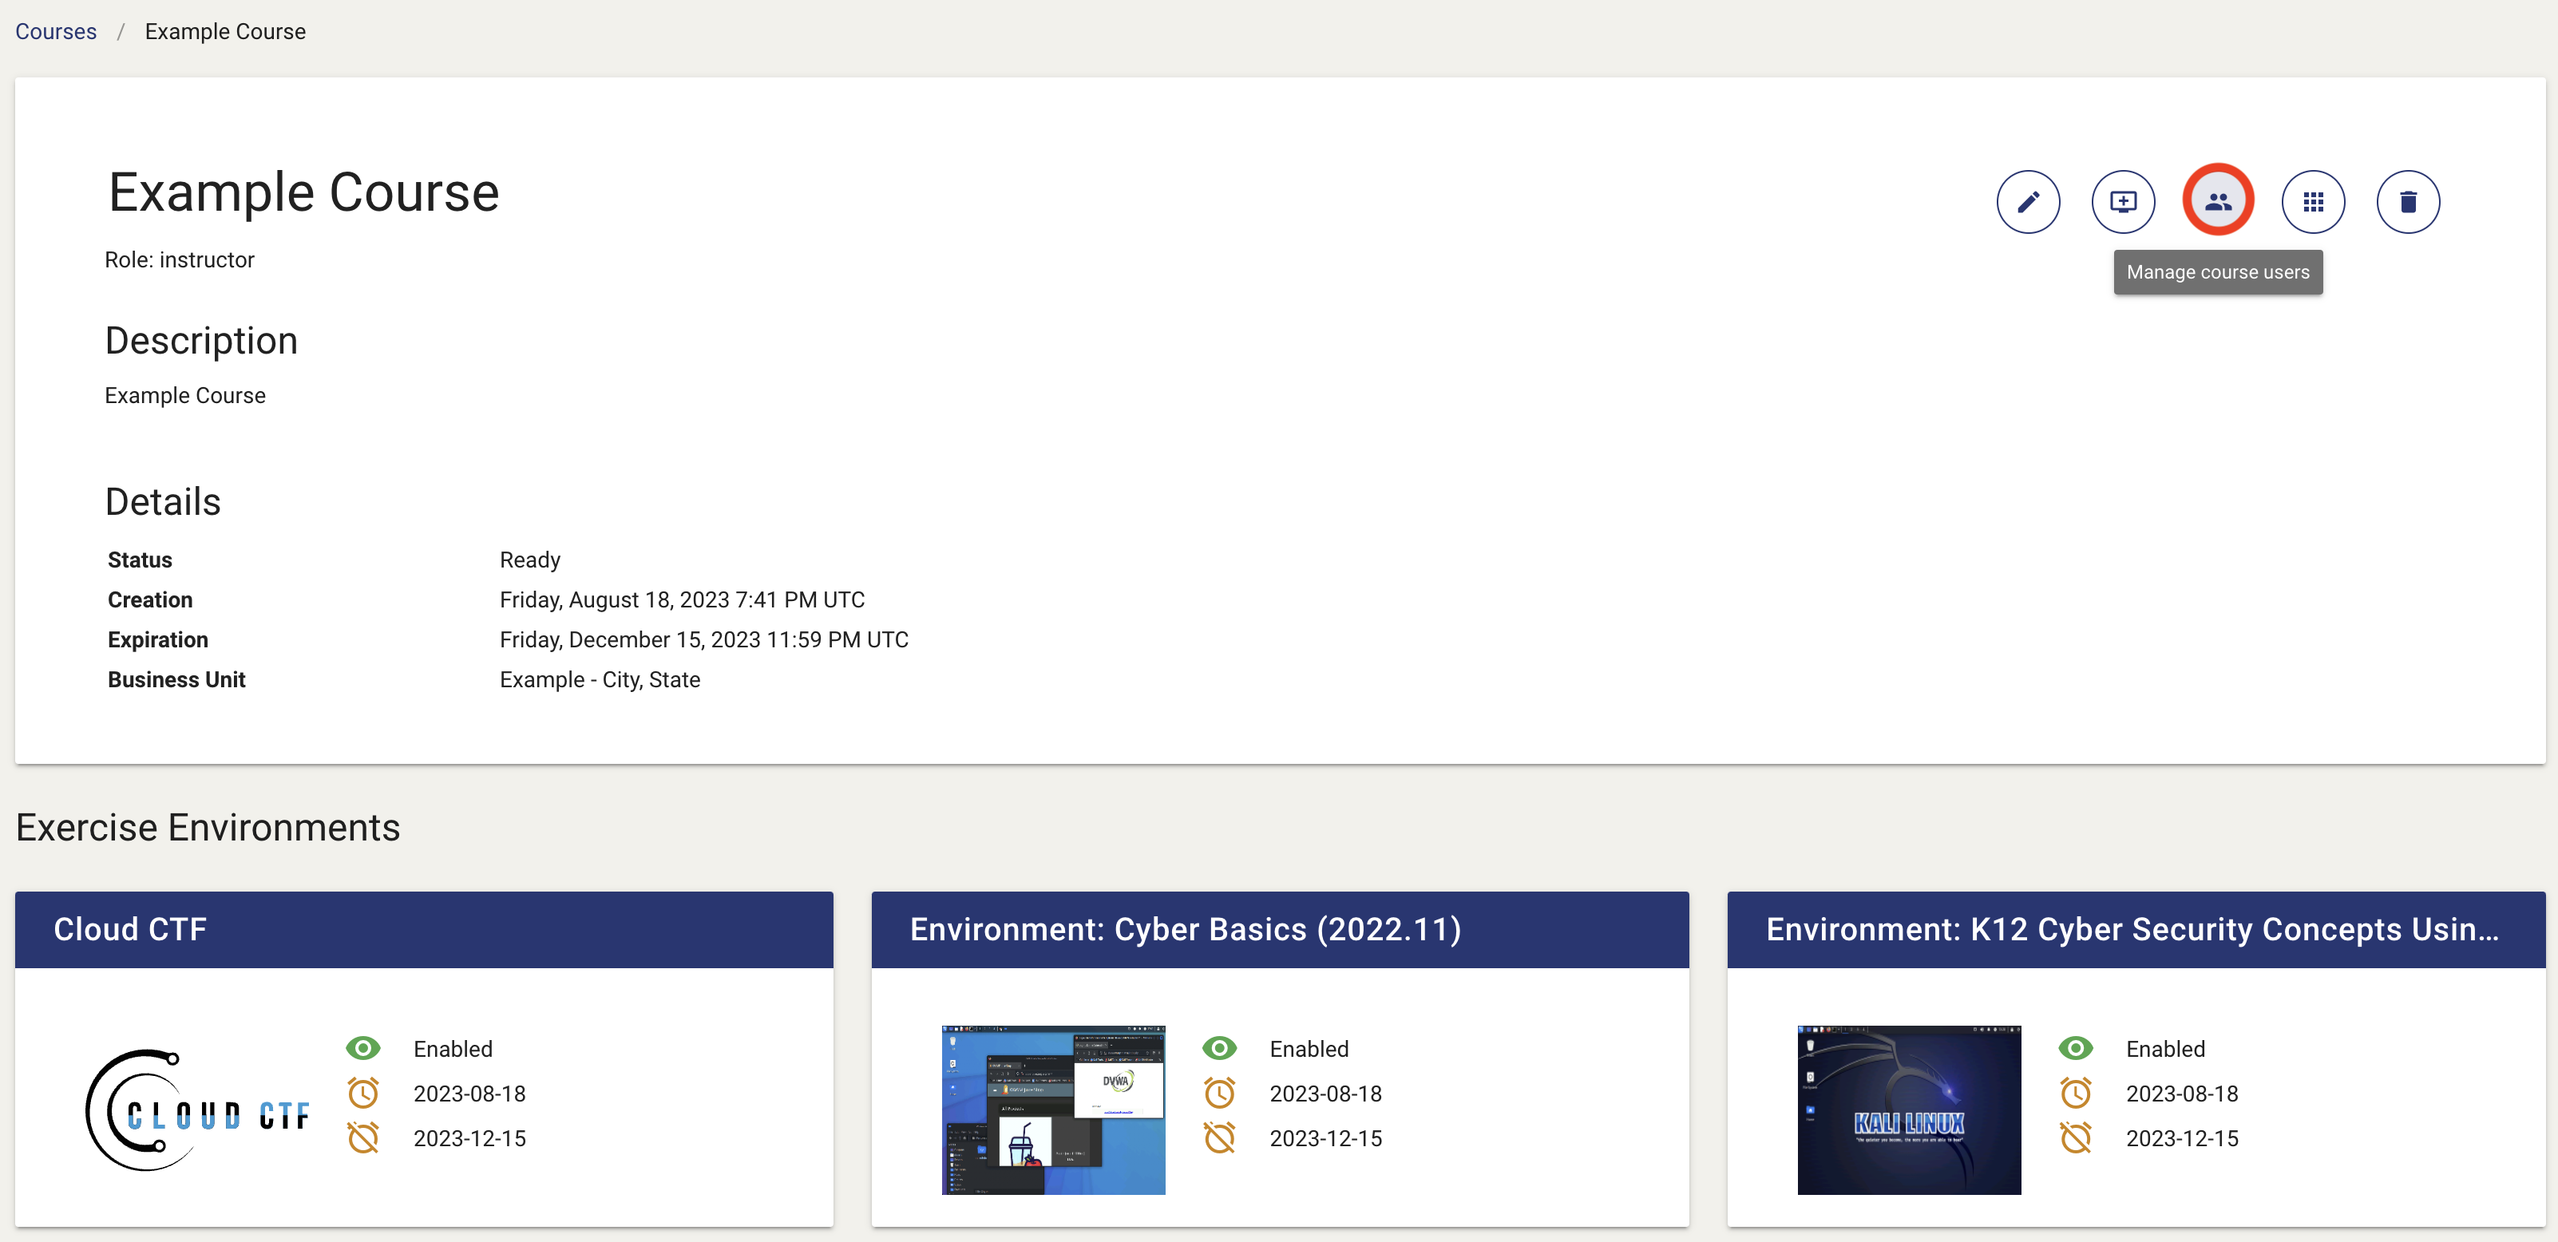This screenshot has height=1242, width=2558.
Task: Click the Kali Linux desktop thumbnail
Action: 1907,1110
